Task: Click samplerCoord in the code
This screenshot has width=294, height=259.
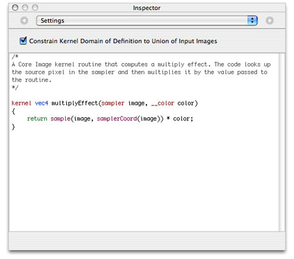Action: tap(117, 118)
